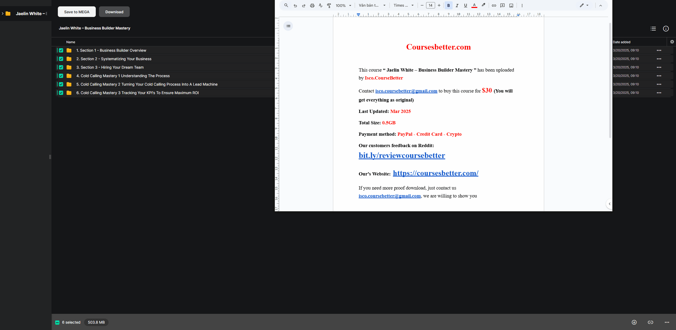Open more toolbar options menu
Viewport: 676px width, 330px height.
(x=522, y=5)
